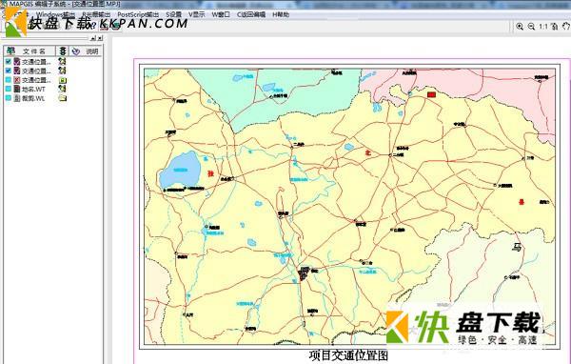Click the zoom out magnifier icon

(531, 27)
